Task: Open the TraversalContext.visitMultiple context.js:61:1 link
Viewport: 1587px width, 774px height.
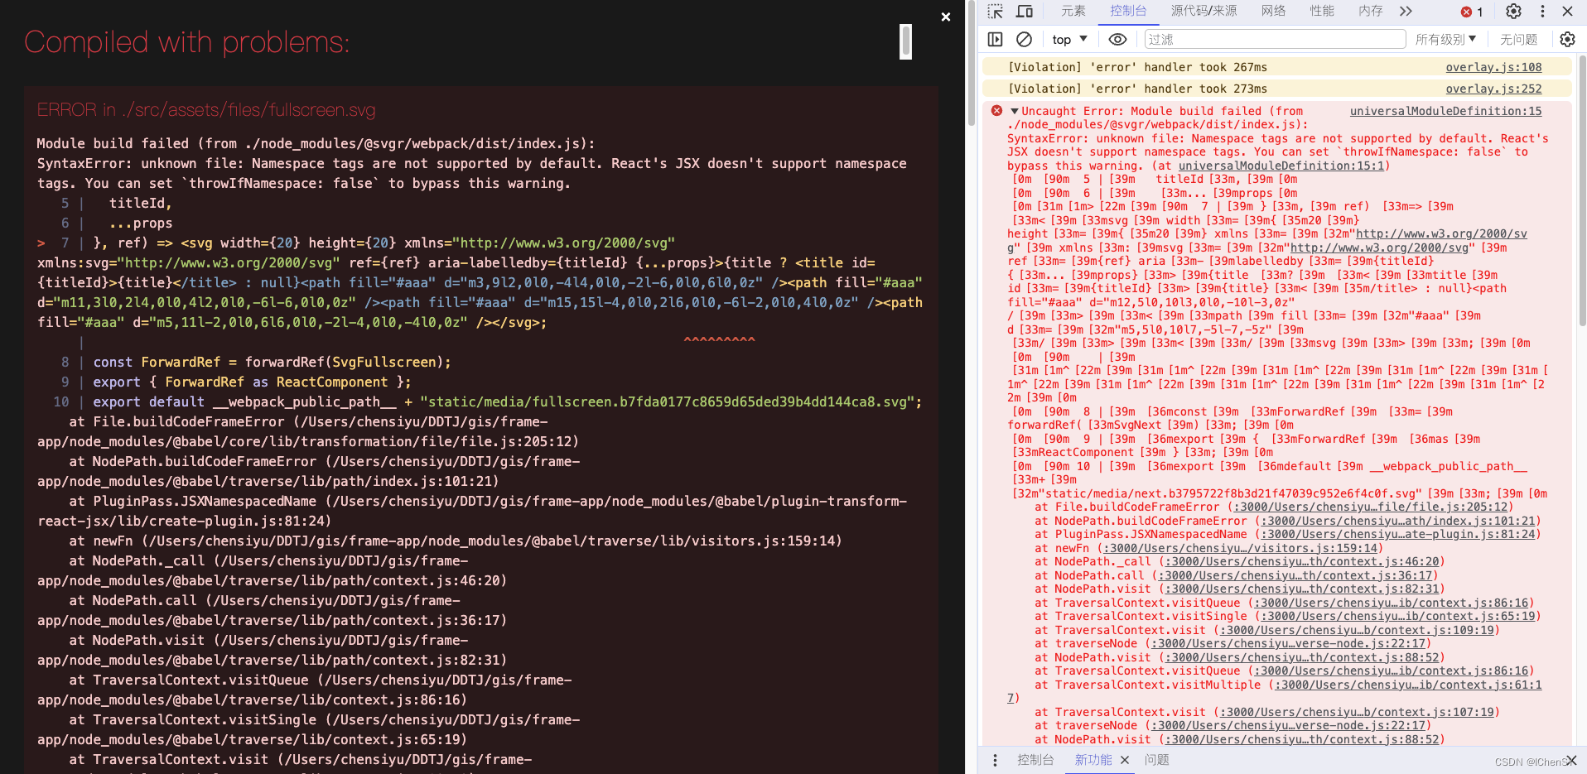Action: 1408,685
